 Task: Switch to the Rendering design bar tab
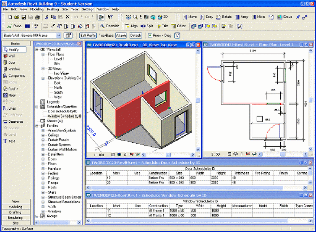click(16, 218)
